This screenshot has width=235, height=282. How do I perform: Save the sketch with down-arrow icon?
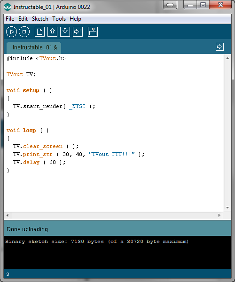pyautogui.click(x=65, y=32)
